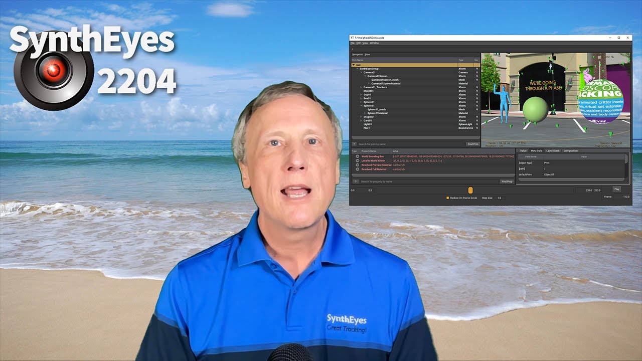
Task: Toggle visibility of Camera01Screen_mesh
Action: [x=477, y=80]
